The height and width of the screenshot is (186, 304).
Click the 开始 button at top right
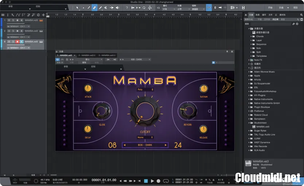[270, 7]
